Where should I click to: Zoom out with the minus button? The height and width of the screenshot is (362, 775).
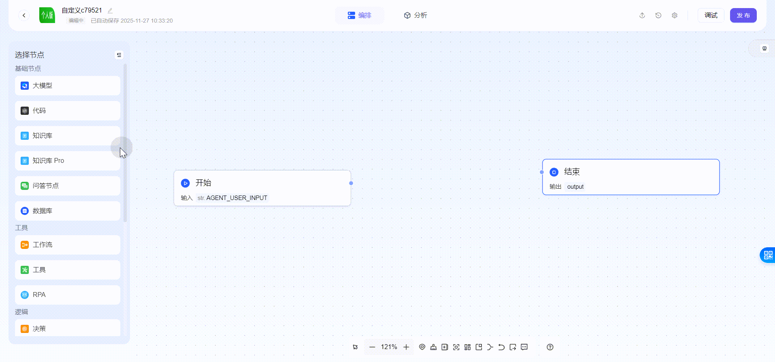pos(372,347)
